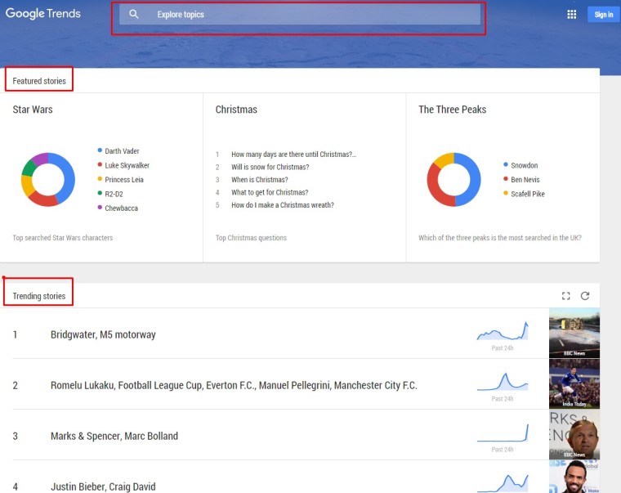621x493 pixels.
Task: Select the Snowdon legend item
Action: [x=524, y=165]
